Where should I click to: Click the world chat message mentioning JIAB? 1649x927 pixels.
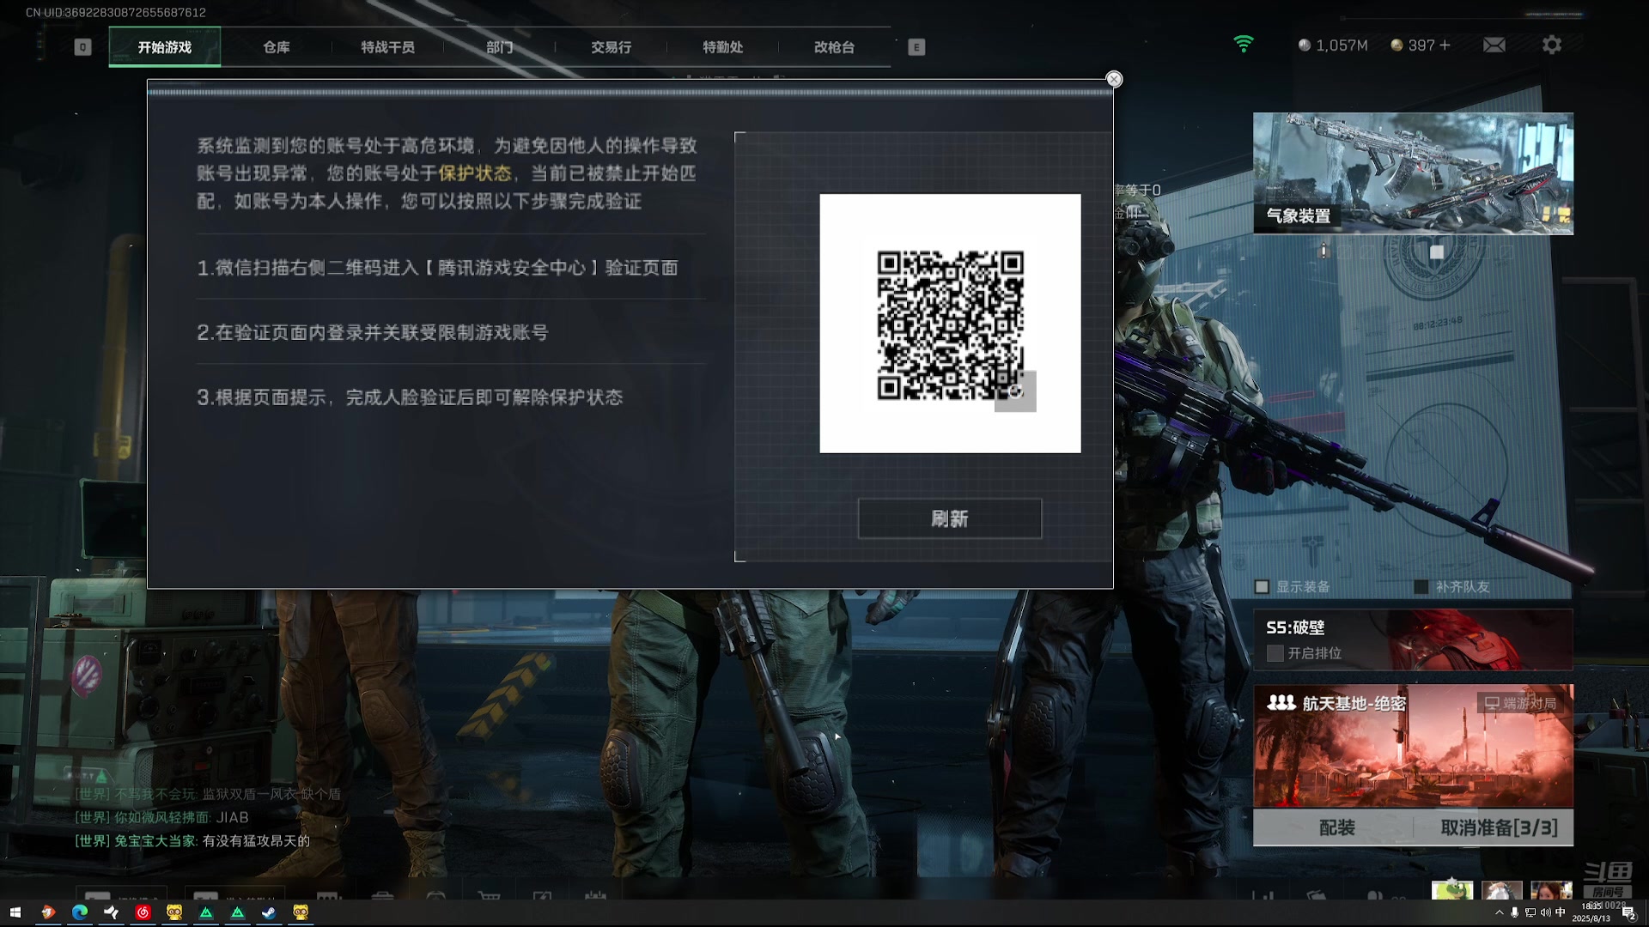161,817
